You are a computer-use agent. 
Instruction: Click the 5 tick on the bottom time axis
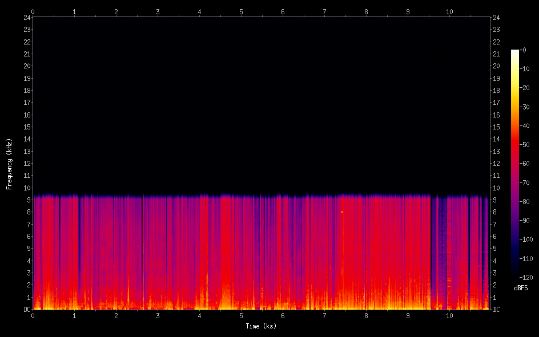tap(241, 315)
